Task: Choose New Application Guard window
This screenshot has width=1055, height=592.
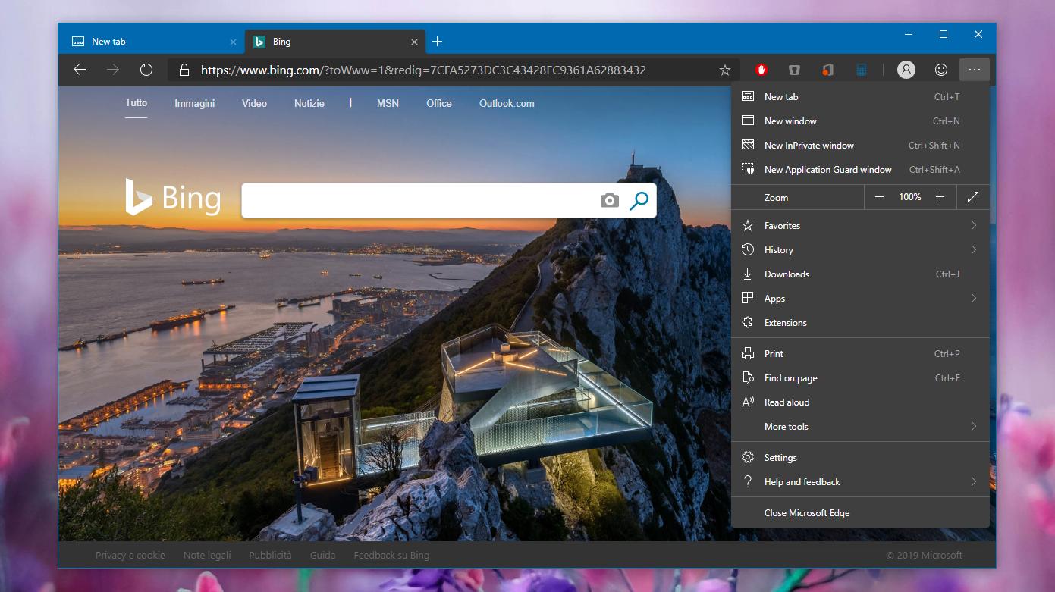Action: click(x=860, y=170)
